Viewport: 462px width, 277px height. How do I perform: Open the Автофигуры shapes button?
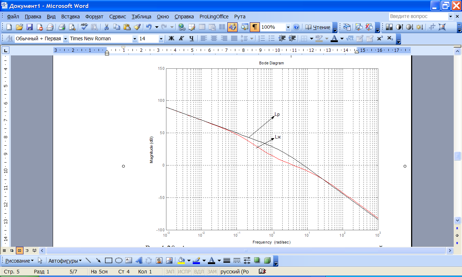click(x=65, y=260)
